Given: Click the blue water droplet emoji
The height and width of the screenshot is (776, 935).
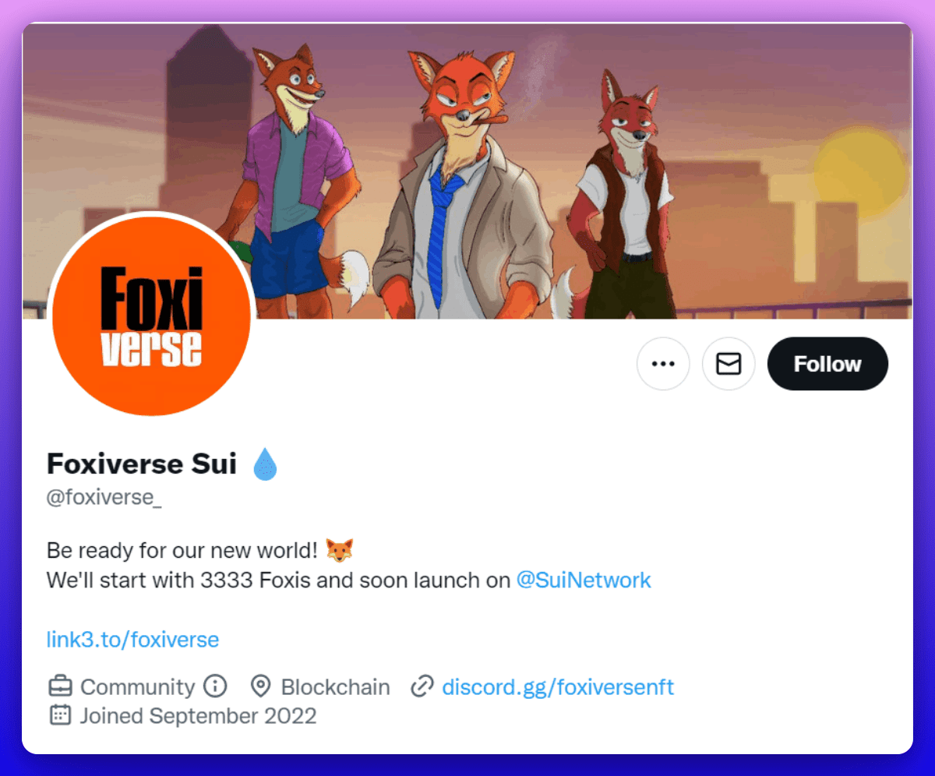Looking at the screenshot, I should tap(266, 464).
